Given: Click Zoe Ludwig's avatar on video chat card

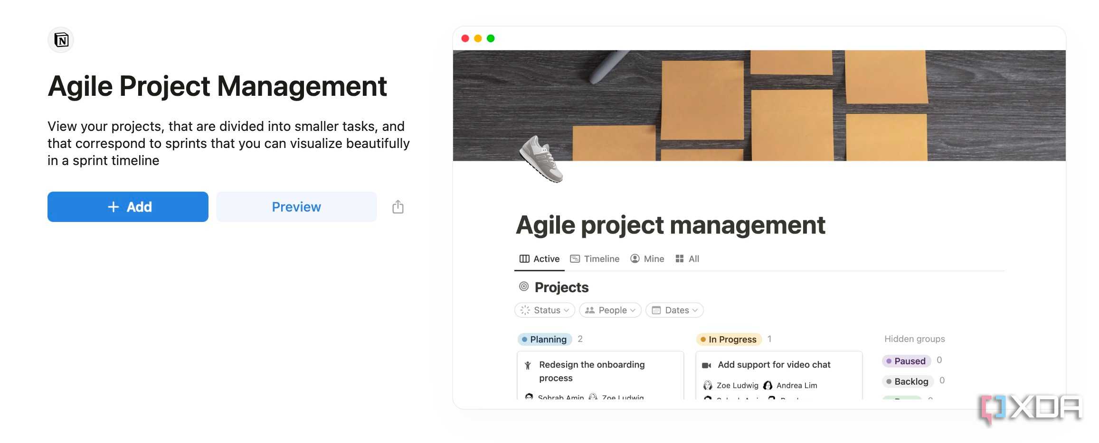Looking at the screenshot, I should pyautogui.click(x=708, y=385).
